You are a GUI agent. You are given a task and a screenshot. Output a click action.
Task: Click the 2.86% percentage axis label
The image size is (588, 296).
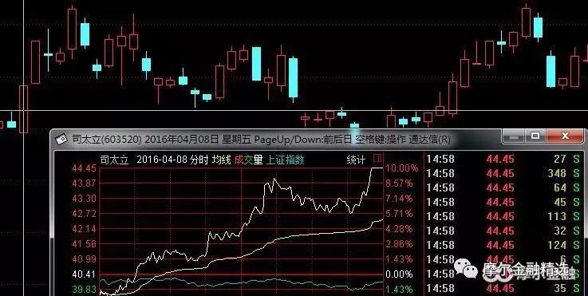[400, 244]
